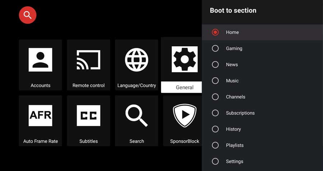The height and width of the screenshot is (171, 323).
Task: Open the Subtitles CC tile
Action: pos(88,121)
